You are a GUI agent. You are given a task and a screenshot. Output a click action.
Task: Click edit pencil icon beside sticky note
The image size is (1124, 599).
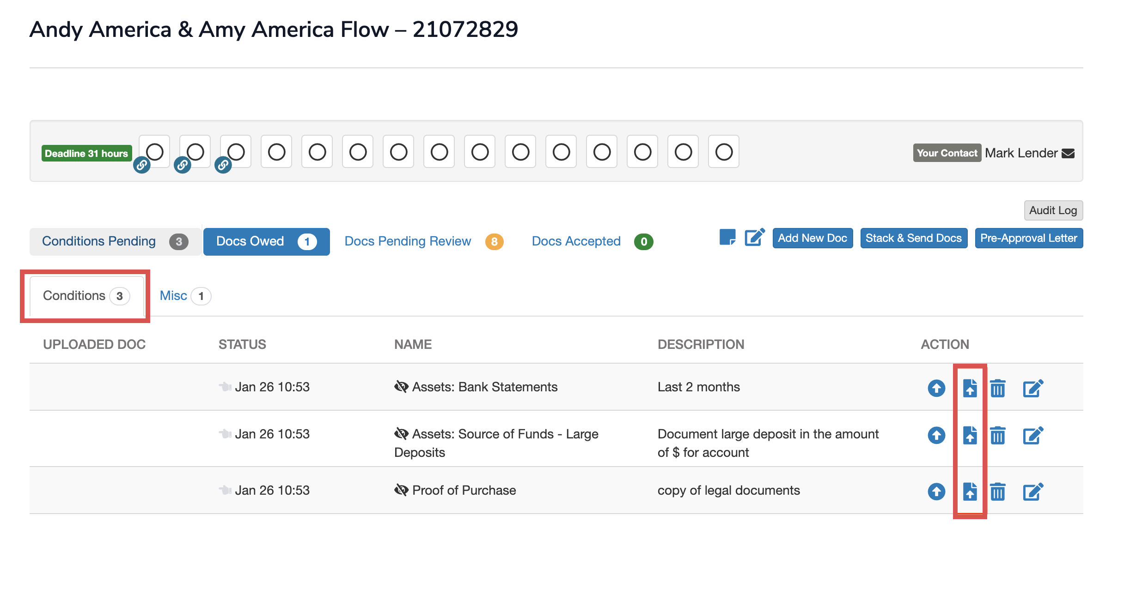754,237
